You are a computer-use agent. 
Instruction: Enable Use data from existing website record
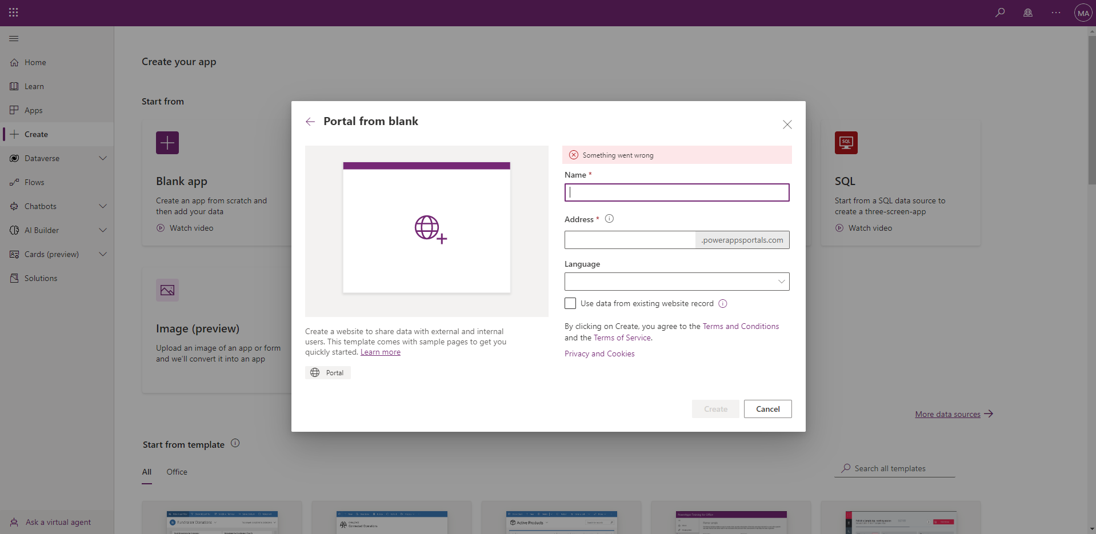tap(570, 304)
